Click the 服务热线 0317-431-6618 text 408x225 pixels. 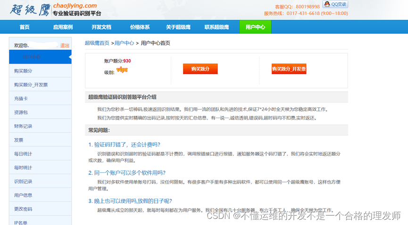click(x=306, y=13)
